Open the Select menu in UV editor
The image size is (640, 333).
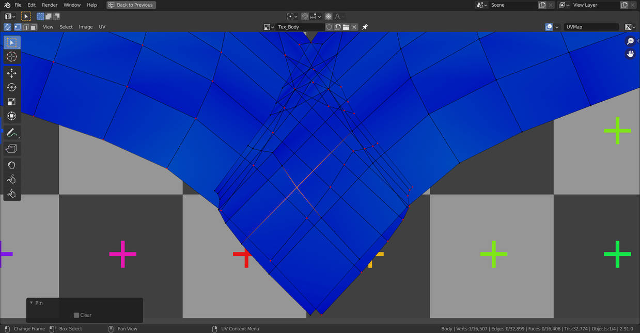coord(66,27)
